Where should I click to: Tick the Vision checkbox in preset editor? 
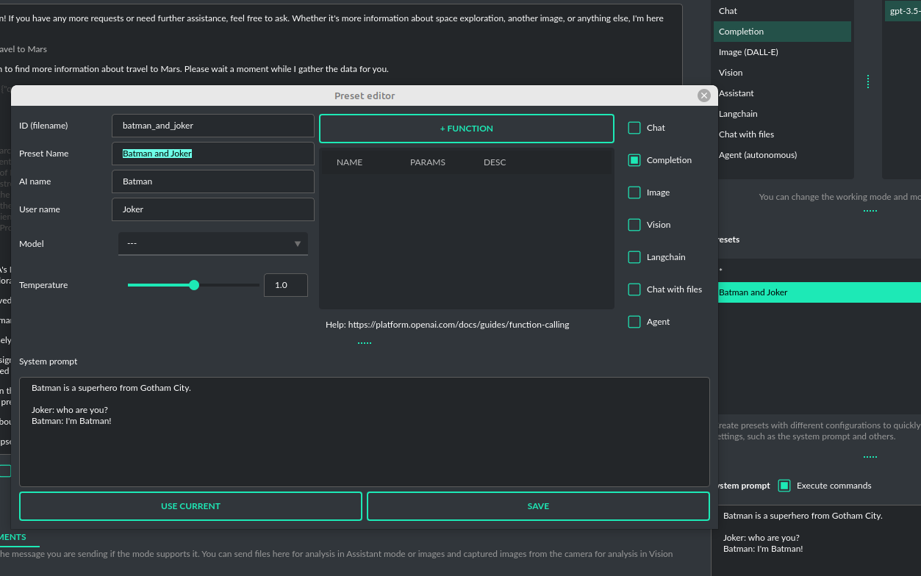coord(634,225)
